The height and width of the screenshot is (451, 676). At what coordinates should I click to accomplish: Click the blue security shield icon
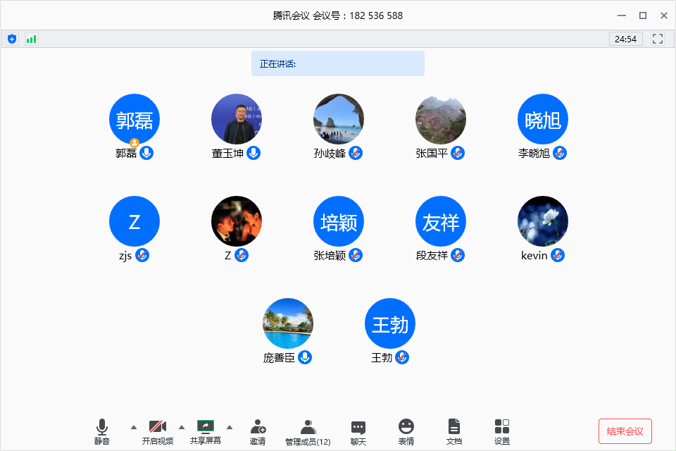12,39
